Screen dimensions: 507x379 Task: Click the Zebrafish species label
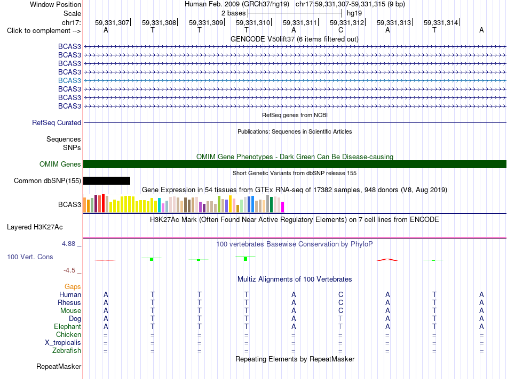[67, 351]
